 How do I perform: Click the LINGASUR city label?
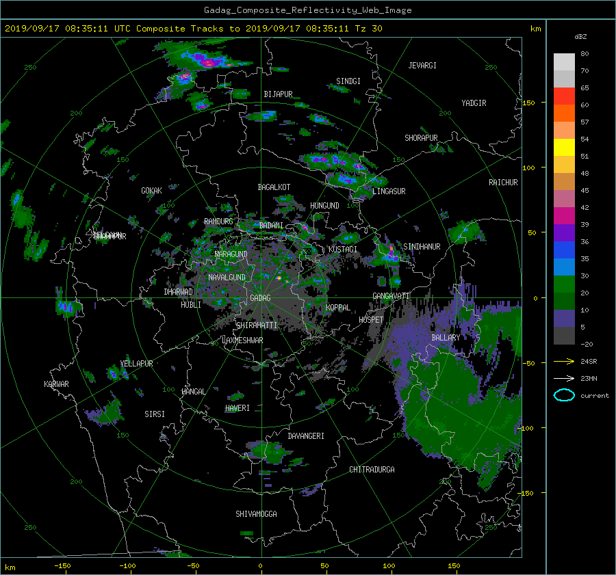tap(389, 191)
